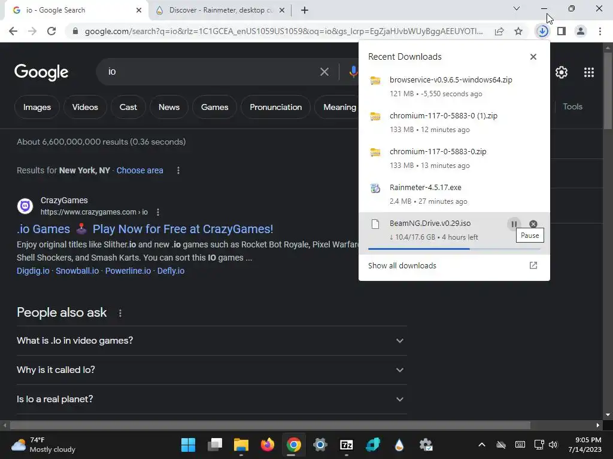
Task: Open Google apps grid
Action: pos(589,72)
